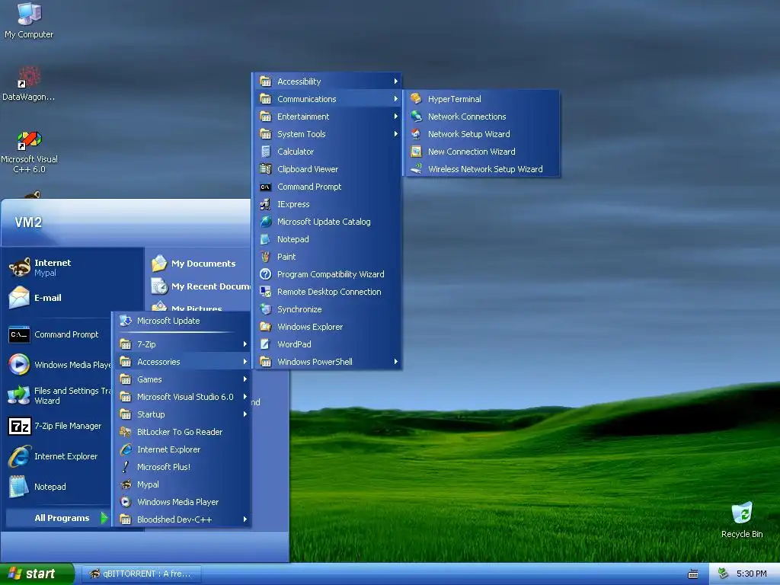Open My Documents from Start menu
Image resolution: width=780 pixels, height=585 pixels.
(x=199, y=263)
